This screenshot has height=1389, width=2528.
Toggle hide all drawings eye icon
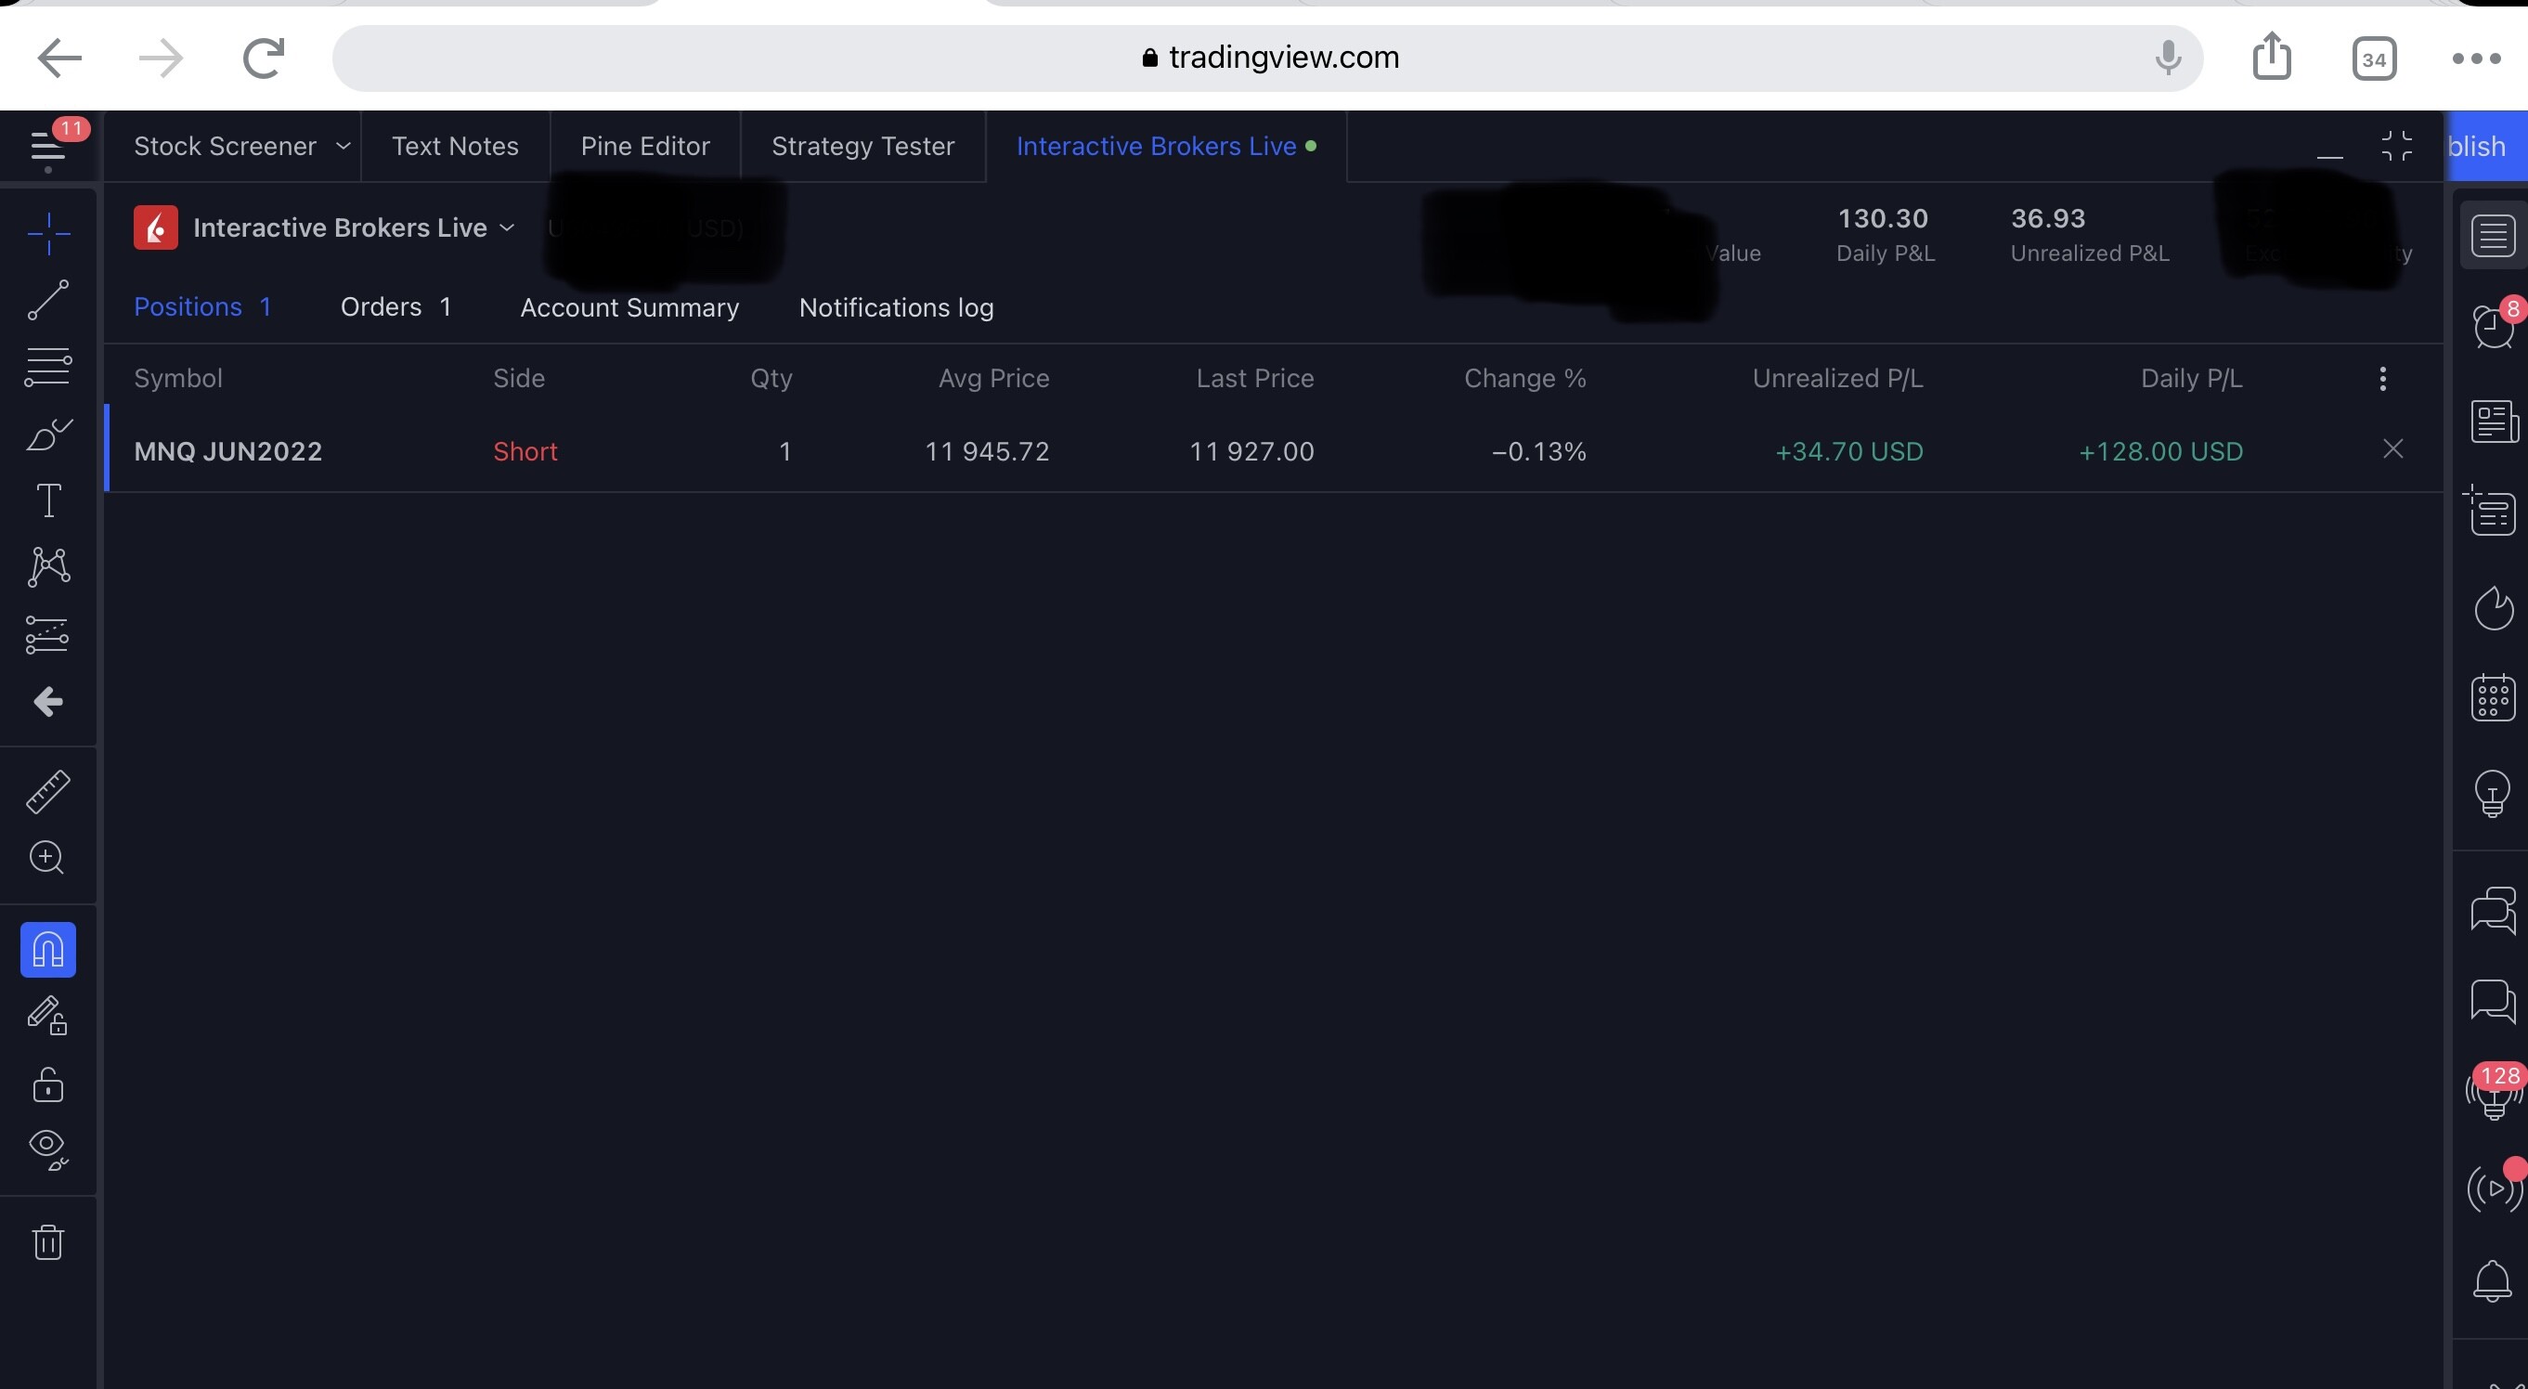[48, 1149]
